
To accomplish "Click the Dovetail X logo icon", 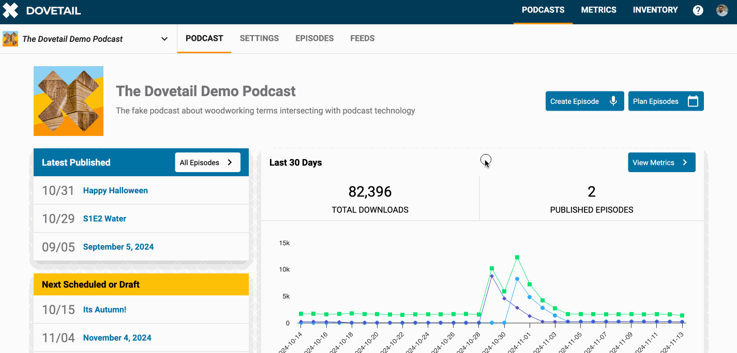I will point(10,10).
